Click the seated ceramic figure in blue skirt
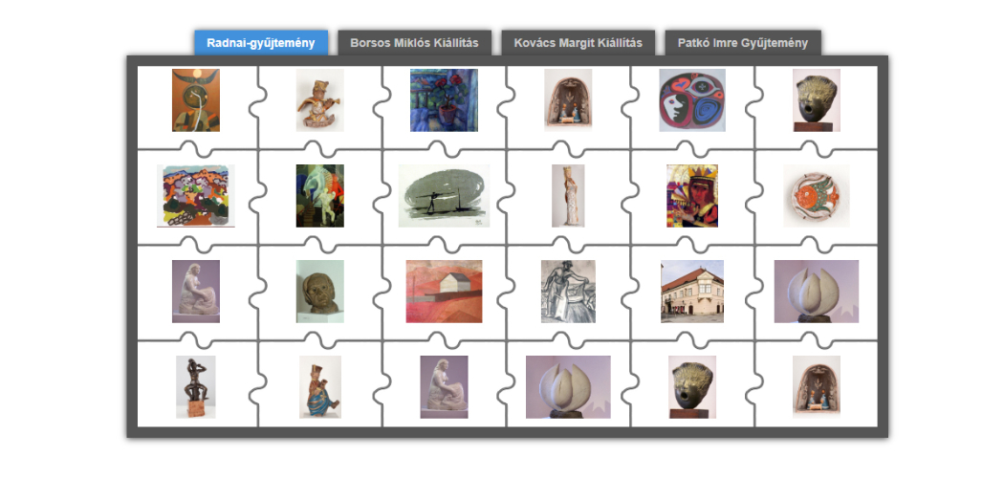The image size is (1004, 478). 319,387
